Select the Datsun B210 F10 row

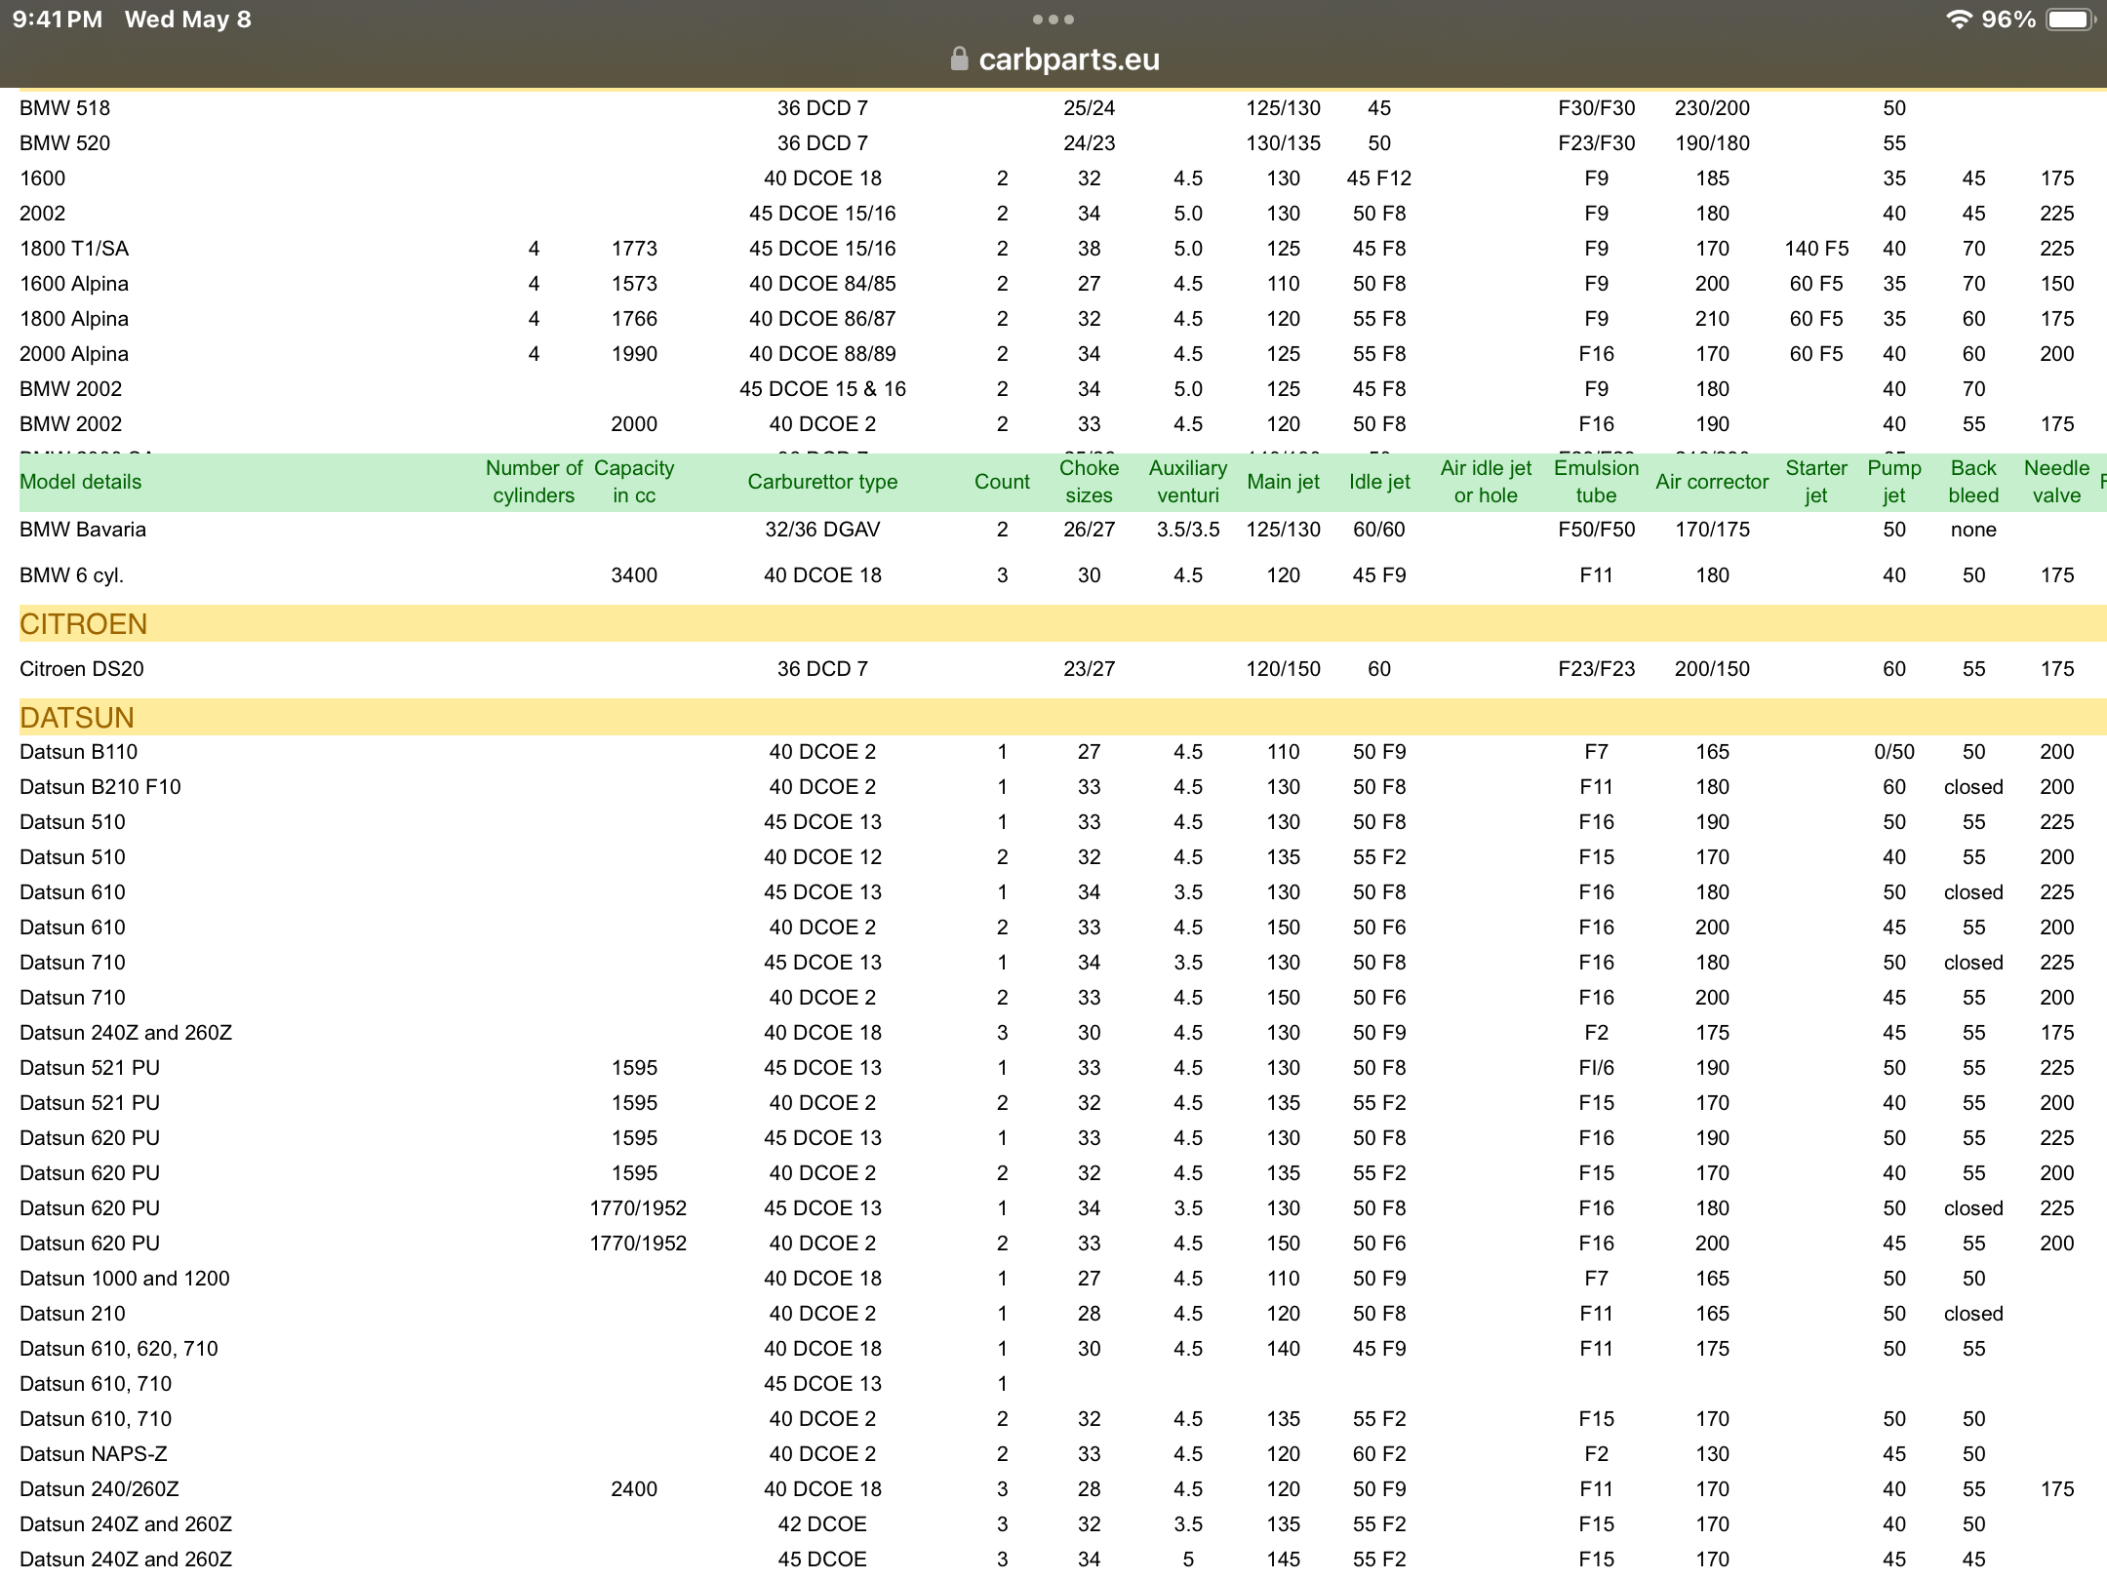click(x=100, y=787)
